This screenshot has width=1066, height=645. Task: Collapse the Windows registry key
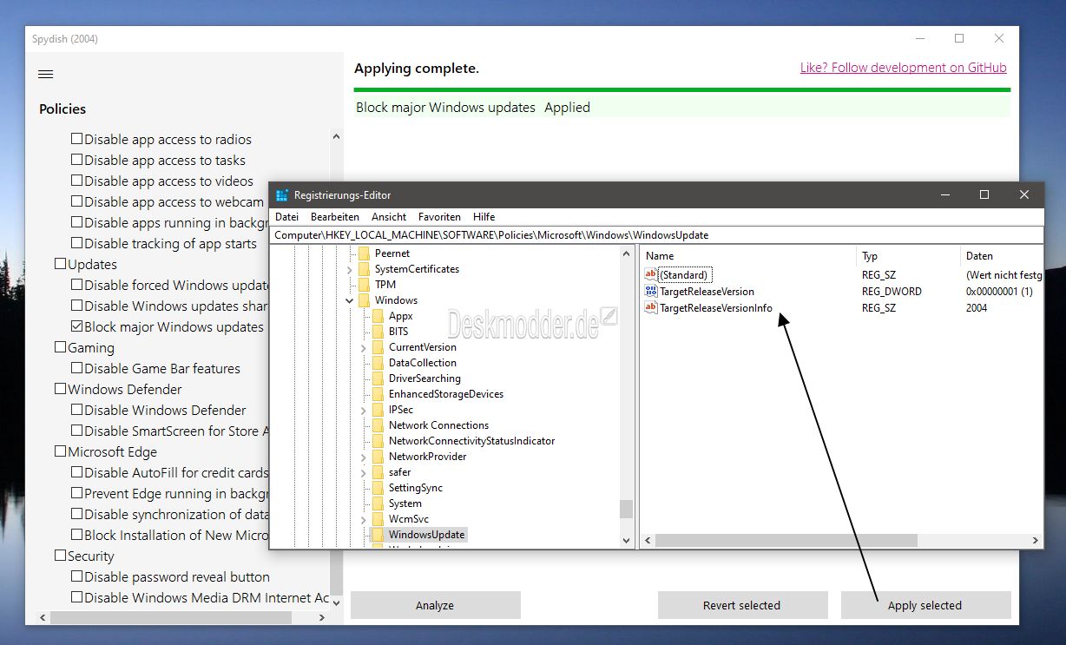point(350,300)
